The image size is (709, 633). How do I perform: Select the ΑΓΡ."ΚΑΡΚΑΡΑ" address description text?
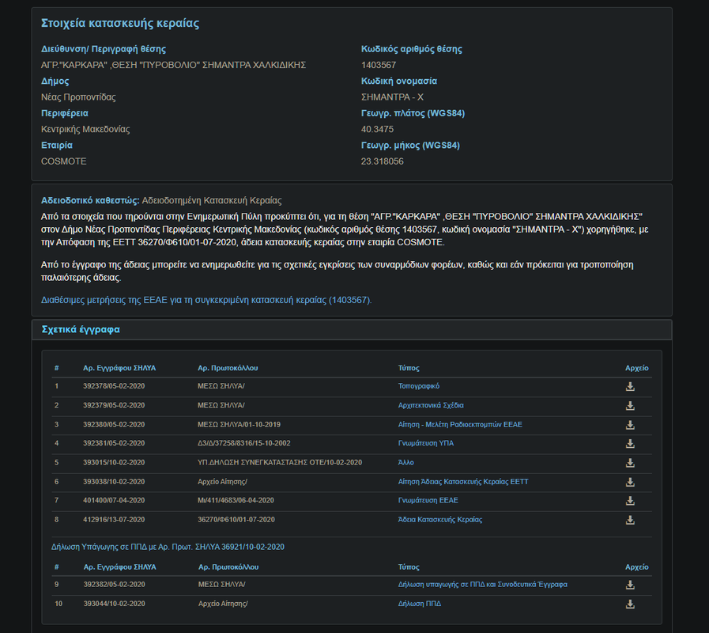tap(174, 65)
